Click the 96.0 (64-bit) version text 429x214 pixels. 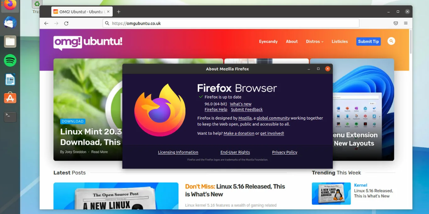point(216,104)
